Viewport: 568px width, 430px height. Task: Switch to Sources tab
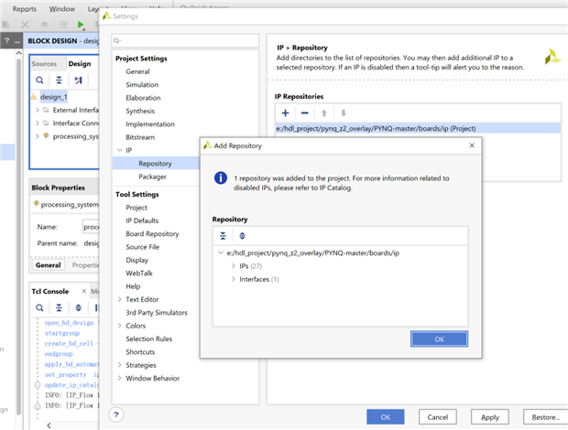(44, 64)
